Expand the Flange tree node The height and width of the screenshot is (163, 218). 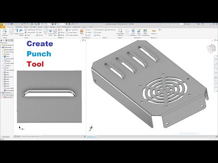coord(3,61)
